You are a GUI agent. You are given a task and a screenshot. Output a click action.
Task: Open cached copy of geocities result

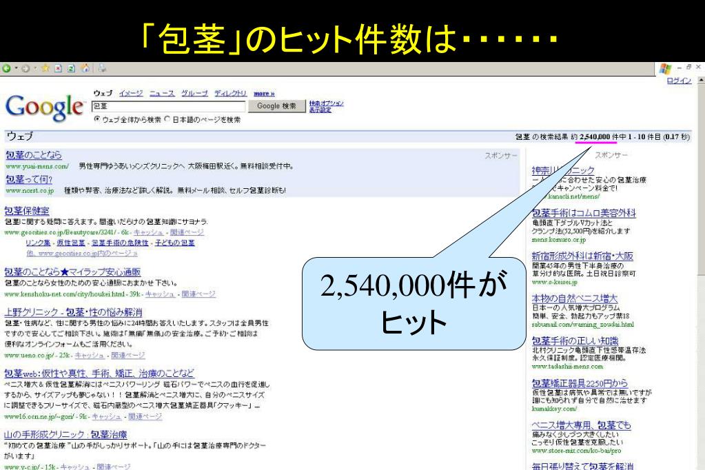(x=148, y=232)
